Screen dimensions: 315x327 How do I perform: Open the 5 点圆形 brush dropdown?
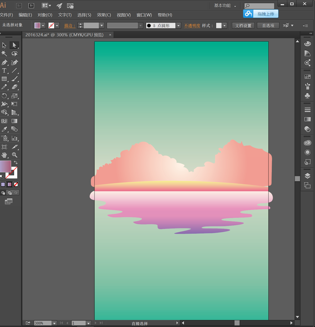[178, 26]
